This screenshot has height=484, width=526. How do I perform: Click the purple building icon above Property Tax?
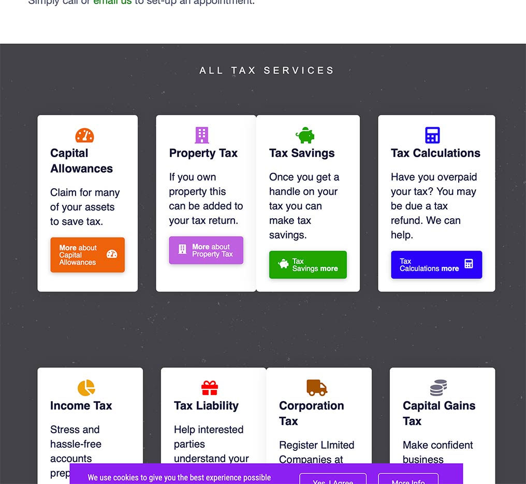[202, 135]
